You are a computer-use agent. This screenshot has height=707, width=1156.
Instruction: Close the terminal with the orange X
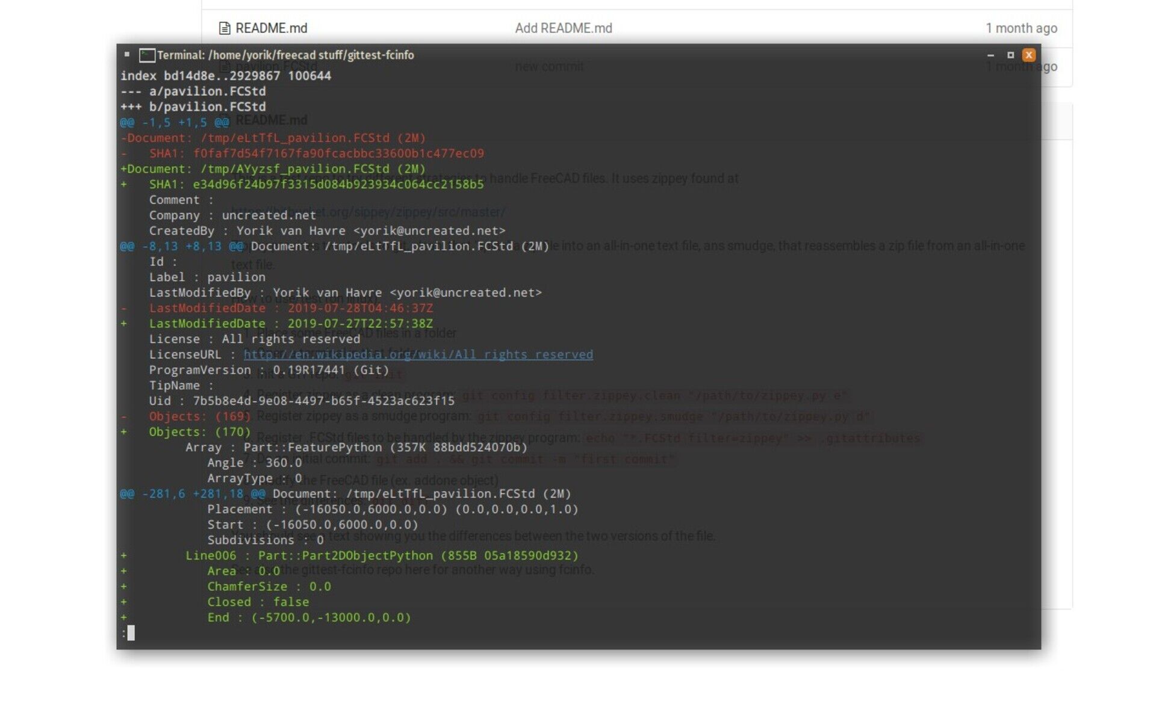[1029, 55]
